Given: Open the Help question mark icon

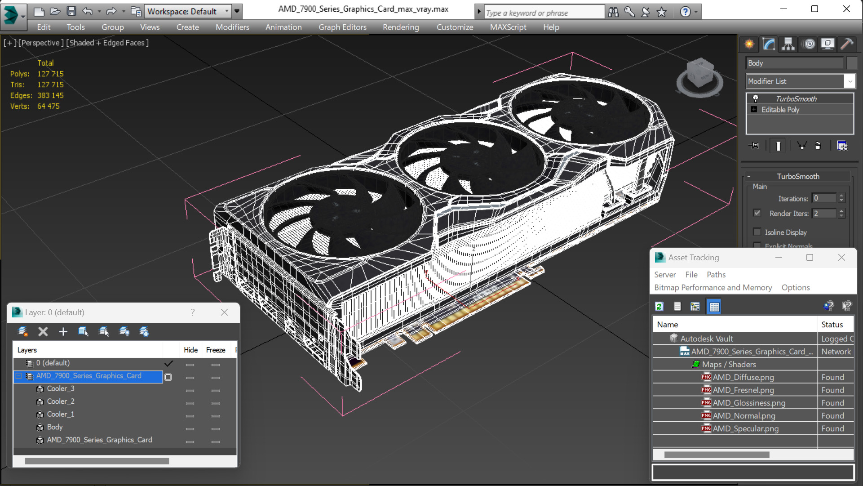Looking at the screenshot, I should pyautogui.click(x=685, y=12).
